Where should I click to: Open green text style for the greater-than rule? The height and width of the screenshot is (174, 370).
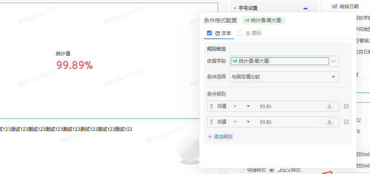[329, 106]
